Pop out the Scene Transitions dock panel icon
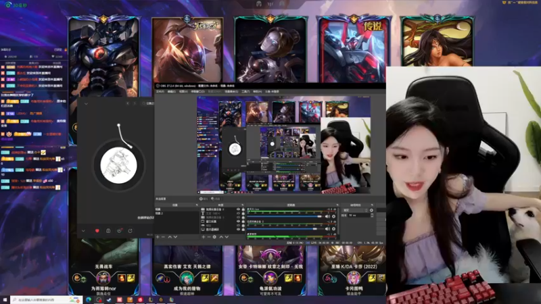This screenshot has width=541, height=304. (372, 205)
